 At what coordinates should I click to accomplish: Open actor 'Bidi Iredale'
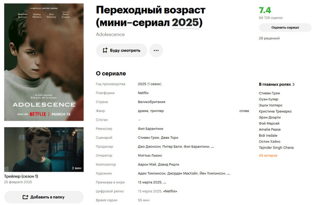coord(268,135)
